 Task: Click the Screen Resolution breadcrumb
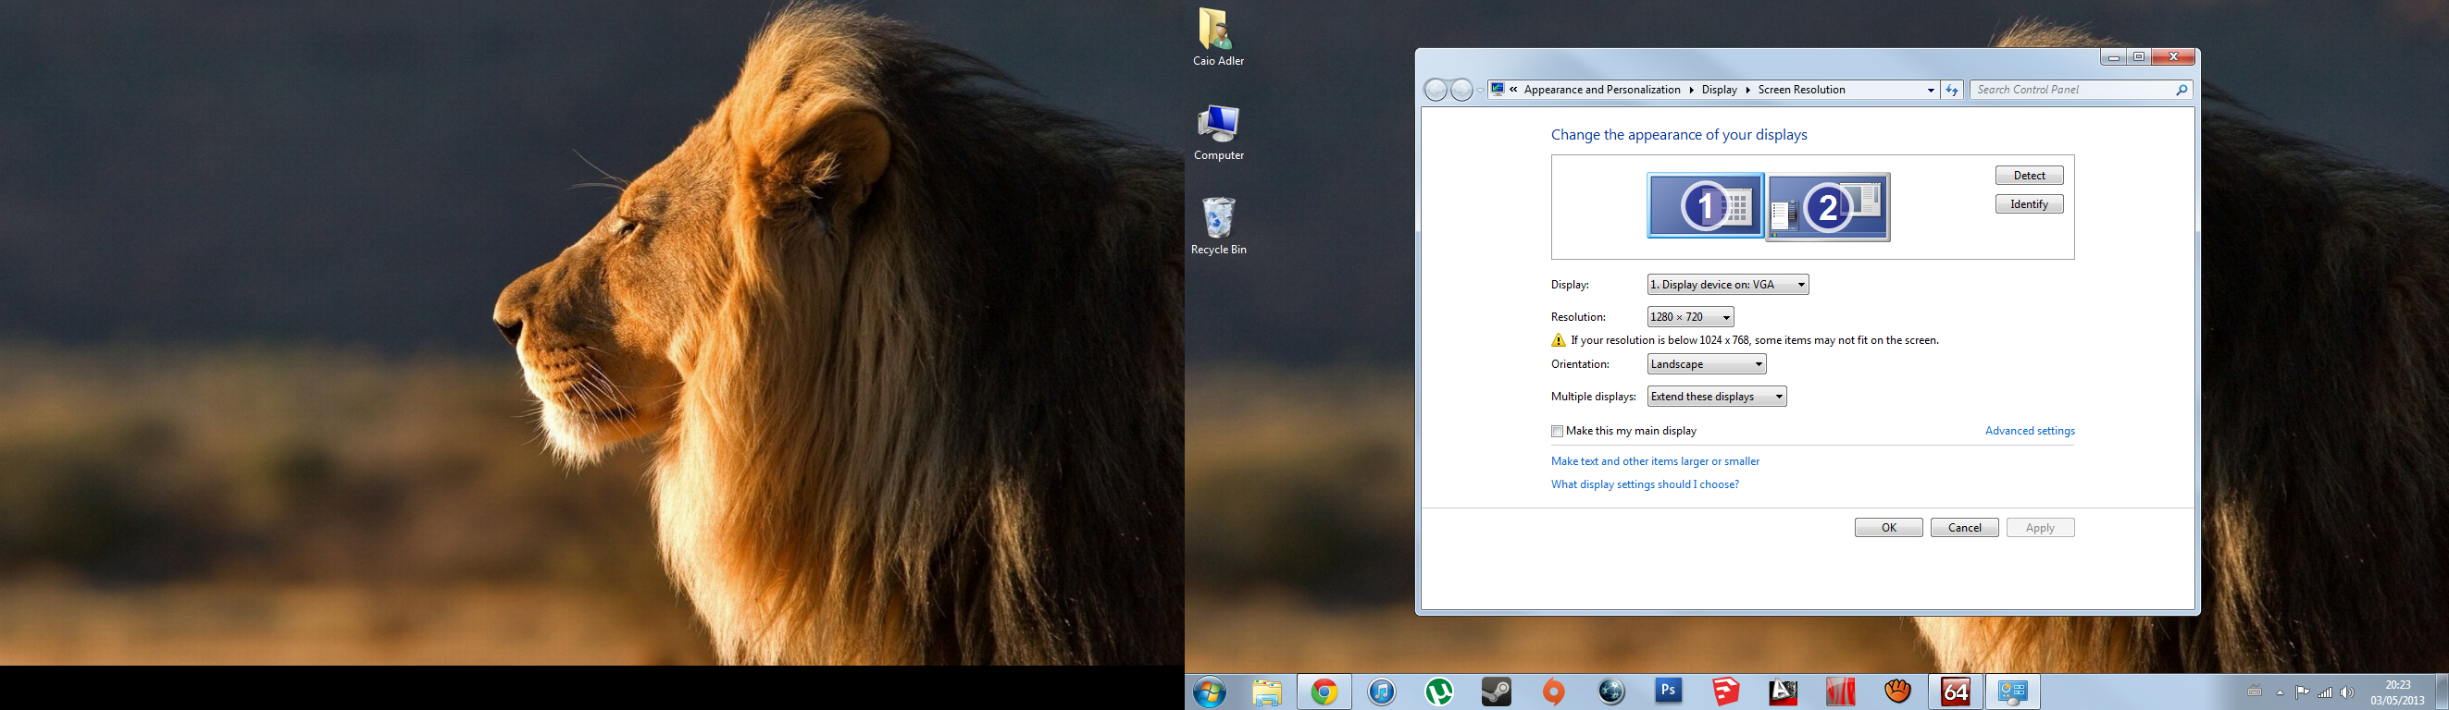[1801, 91]
